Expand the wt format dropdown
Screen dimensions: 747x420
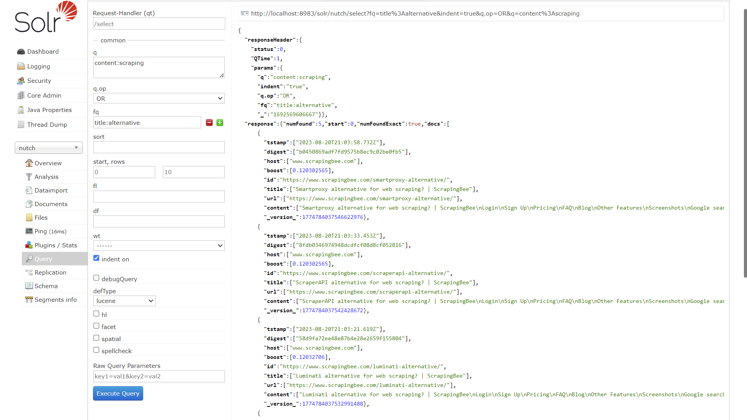point(158,246)
